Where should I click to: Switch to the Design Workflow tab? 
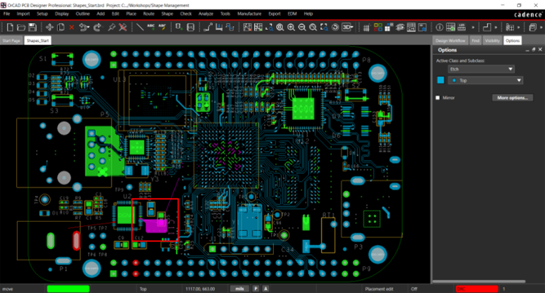(451, 40)
